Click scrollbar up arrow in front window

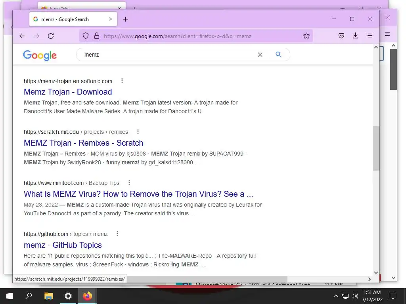point(376,47)
